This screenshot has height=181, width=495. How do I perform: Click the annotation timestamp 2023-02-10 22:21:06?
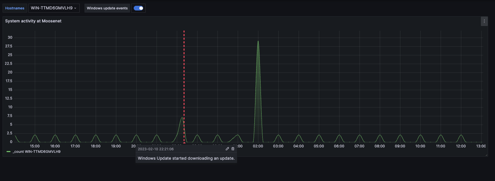point(155,149)
